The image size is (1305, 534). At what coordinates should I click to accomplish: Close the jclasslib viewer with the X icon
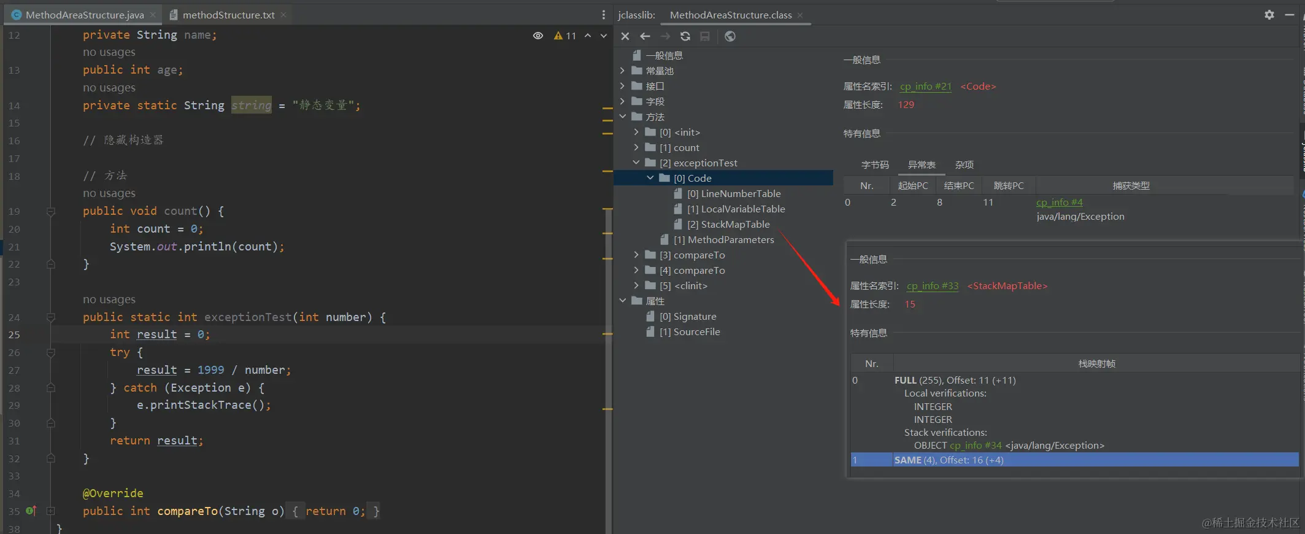(x=625, y=36)
